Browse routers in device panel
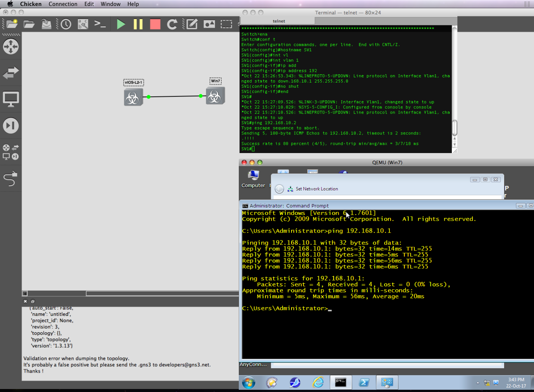 10,47
